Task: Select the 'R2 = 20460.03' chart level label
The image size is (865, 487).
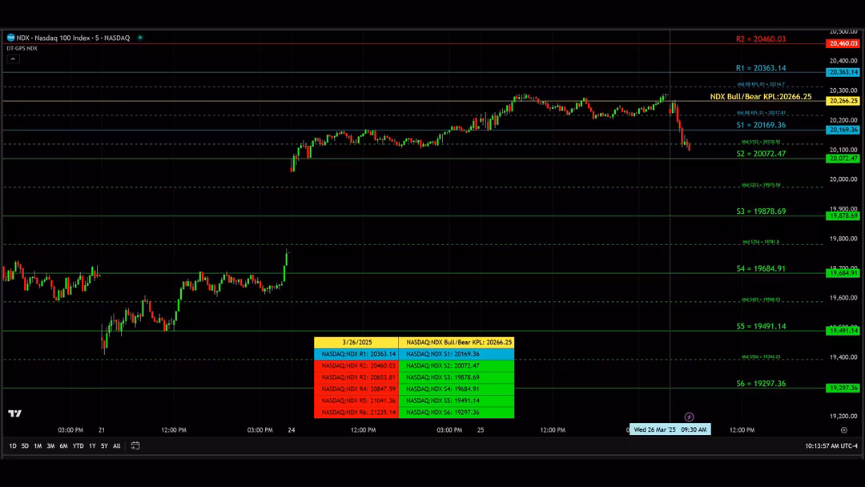Action: pos(761,39)
